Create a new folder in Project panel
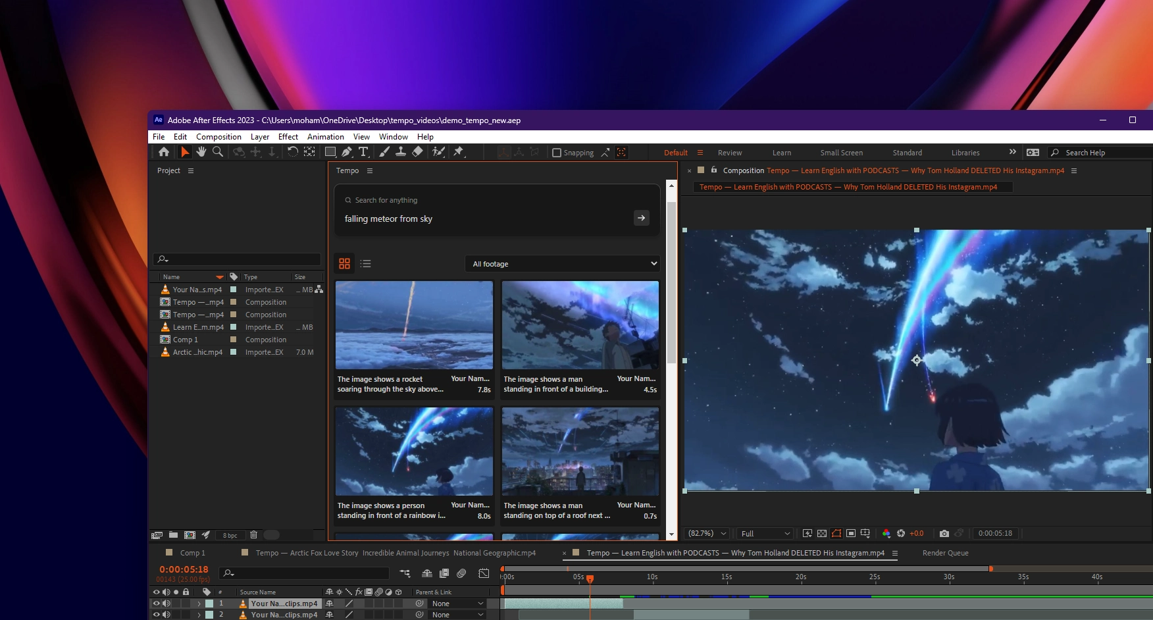This screenshot has height=620, width=1153. coord(173,535)
